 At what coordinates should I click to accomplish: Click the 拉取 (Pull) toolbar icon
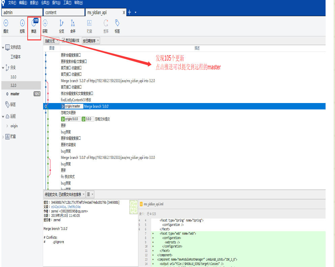click(22, 26)
